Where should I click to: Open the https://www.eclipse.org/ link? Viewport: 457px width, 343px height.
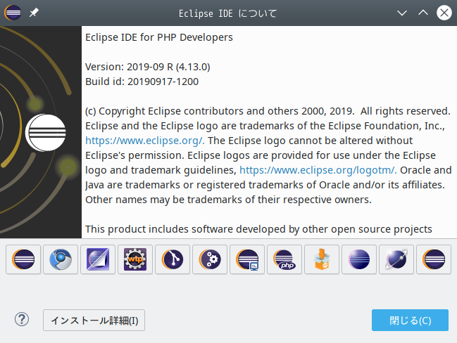[x=145, y=141]
